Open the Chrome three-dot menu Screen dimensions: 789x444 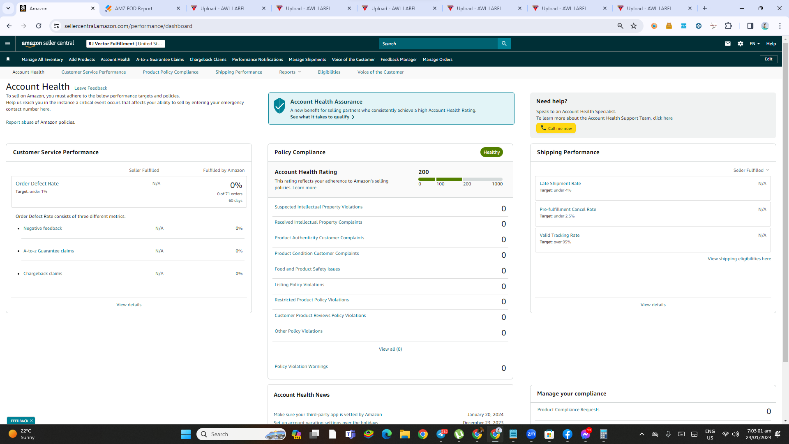(x=780, y=26)
